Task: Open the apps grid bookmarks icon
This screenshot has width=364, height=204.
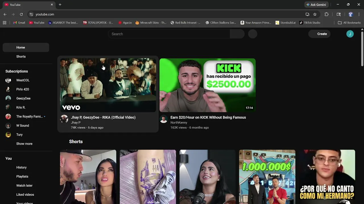Action: click(5, 23)
